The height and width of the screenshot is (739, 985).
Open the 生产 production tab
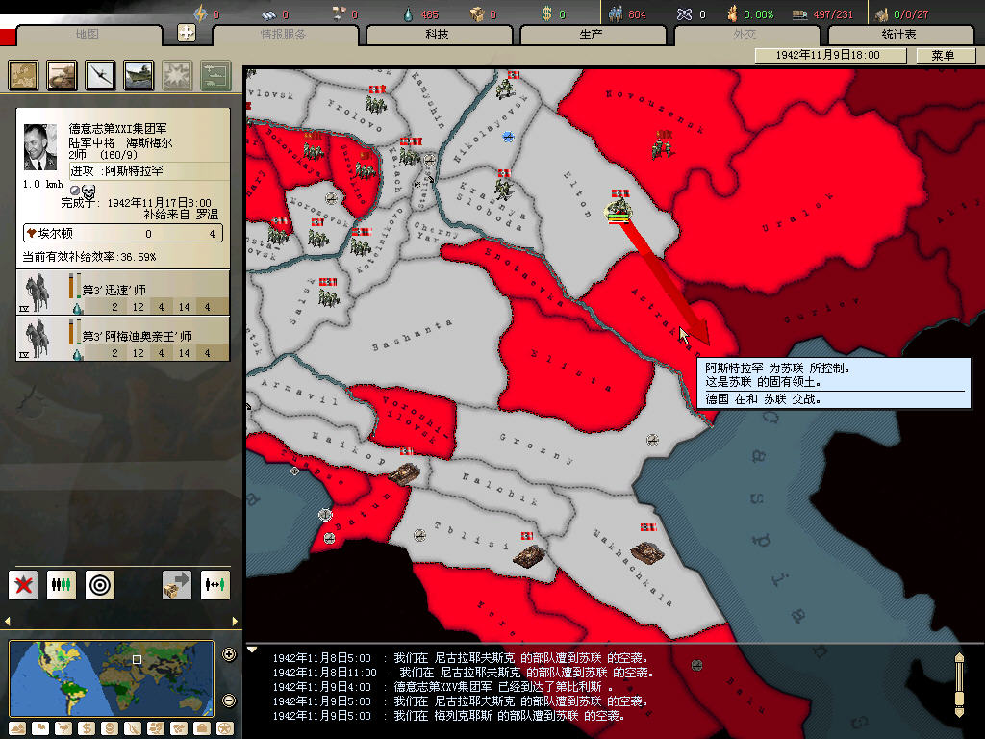pos(591,35)
